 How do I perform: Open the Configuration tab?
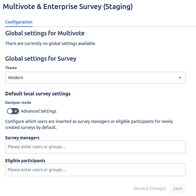click(19, 22)
